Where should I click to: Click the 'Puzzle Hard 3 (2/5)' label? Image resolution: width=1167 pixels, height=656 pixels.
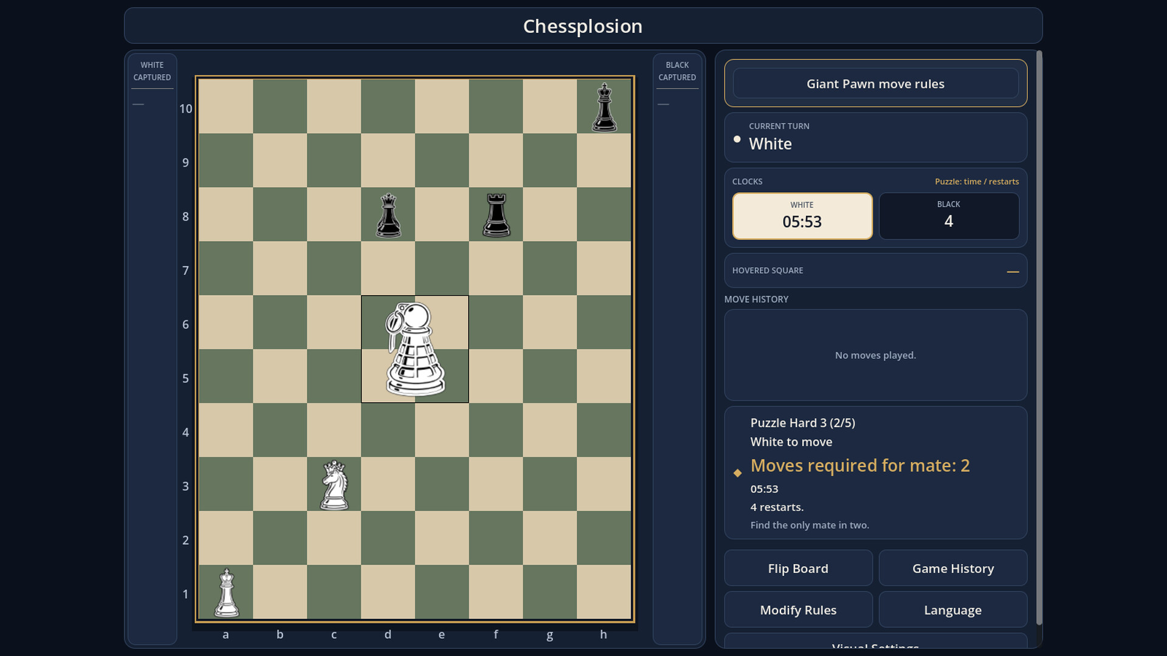click(x=802, y=423)
